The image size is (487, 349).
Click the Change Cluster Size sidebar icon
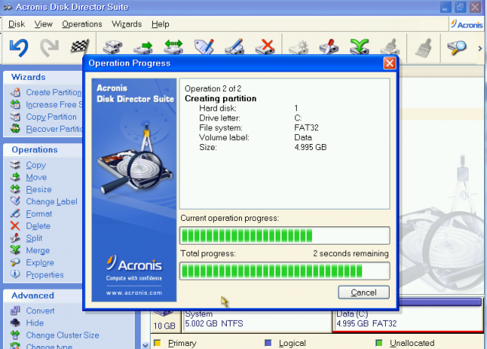(15, 335)
